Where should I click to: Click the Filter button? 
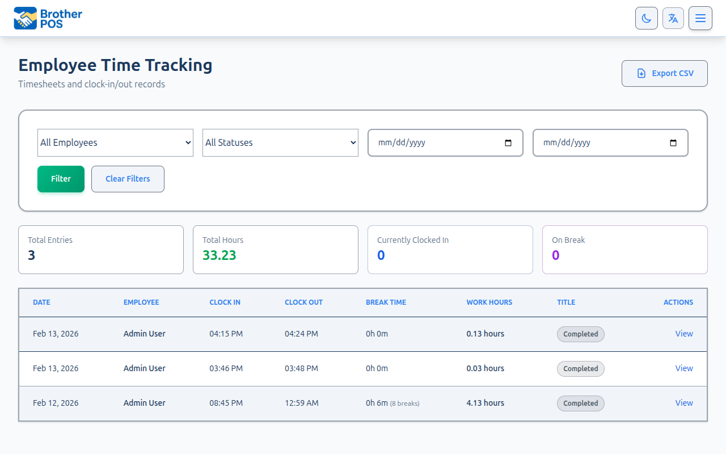(x=61, y=179)
